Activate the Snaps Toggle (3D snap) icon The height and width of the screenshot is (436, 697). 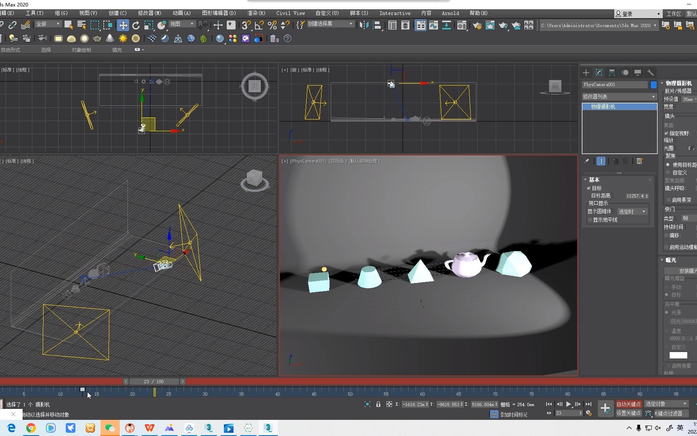(246, 25)
